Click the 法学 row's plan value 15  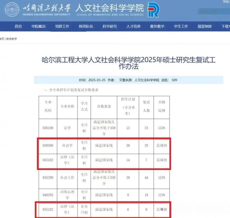click(128, 128)
